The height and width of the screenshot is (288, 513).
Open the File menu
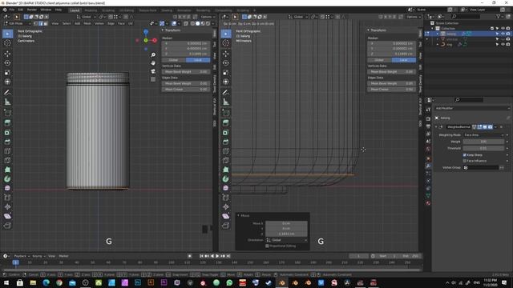[x=12, y=10]
